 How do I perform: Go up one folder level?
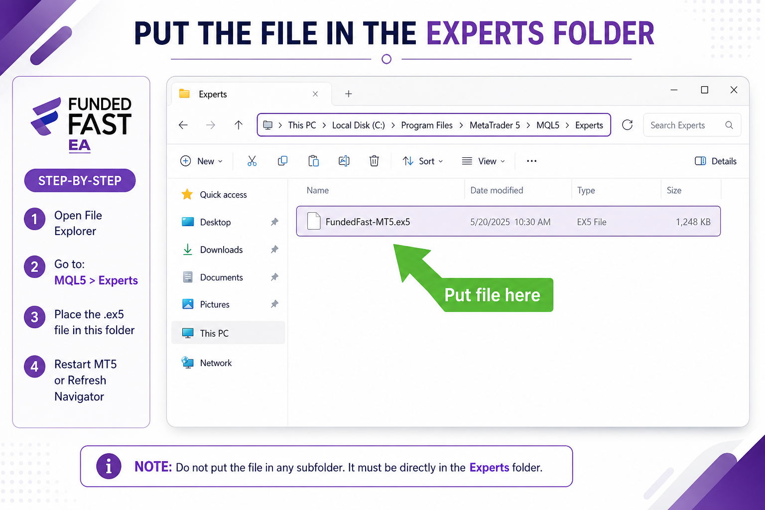tap(239, 125)
